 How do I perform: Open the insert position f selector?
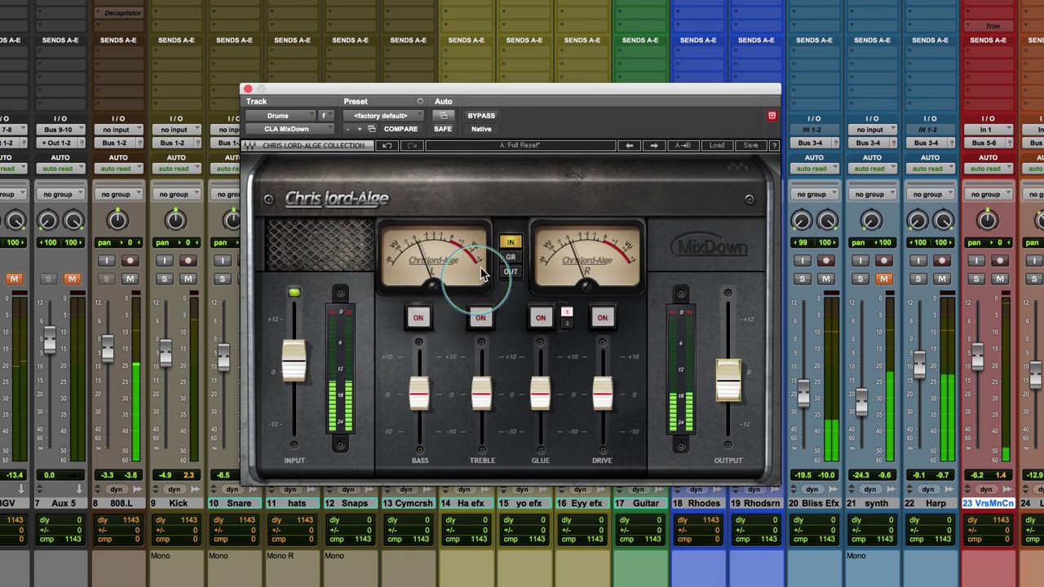coord(325,116)
